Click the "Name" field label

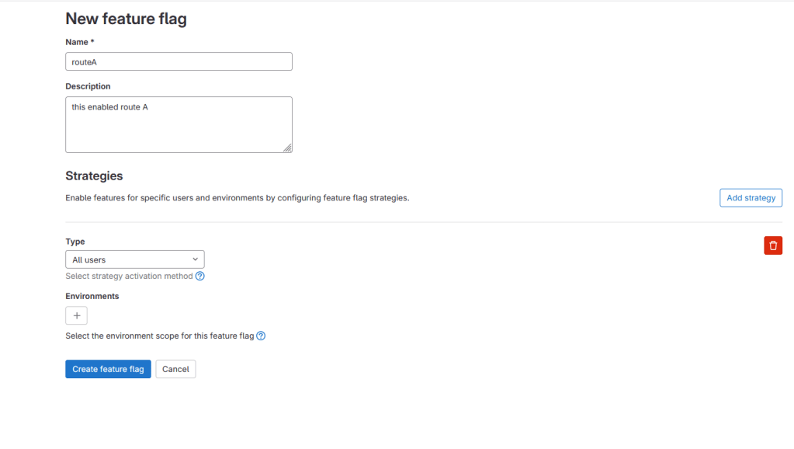(78, 42)
